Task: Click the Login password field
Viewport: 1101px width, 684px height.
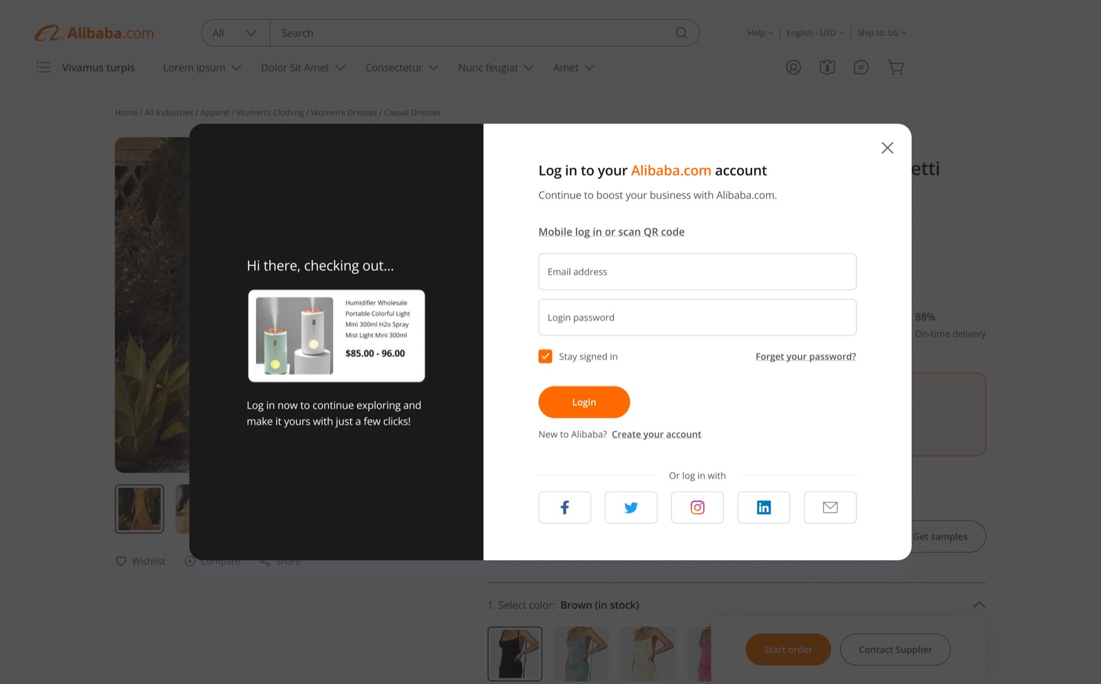Action: (698, 317)
